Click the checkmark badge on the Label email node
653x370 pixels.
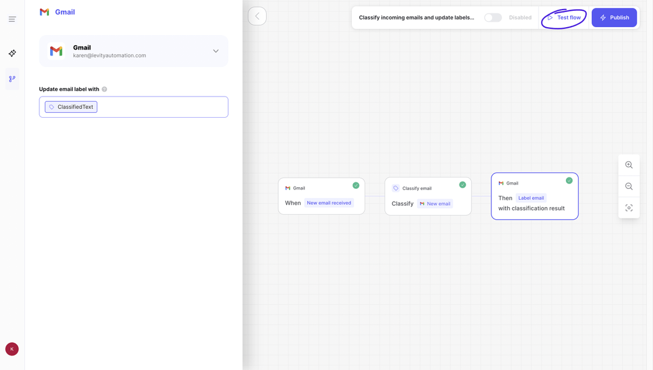pyautogui.click(x=569, y=180)
